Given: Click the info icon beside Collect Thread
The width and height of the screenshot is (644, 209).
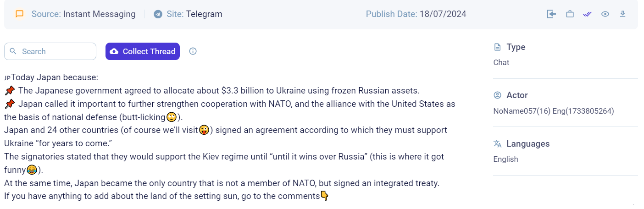Looking at the screenshot, I should point(193,51).
